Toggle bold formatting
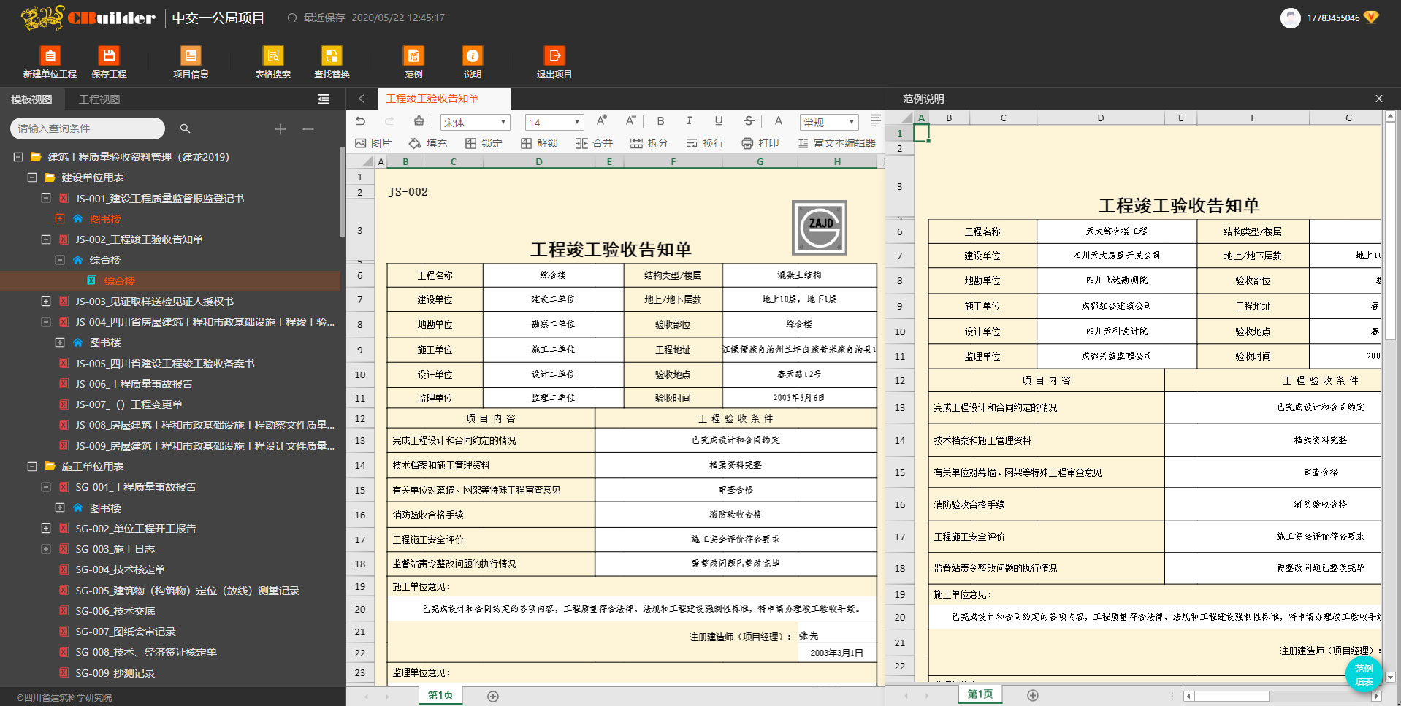 [x=660, y=121]
